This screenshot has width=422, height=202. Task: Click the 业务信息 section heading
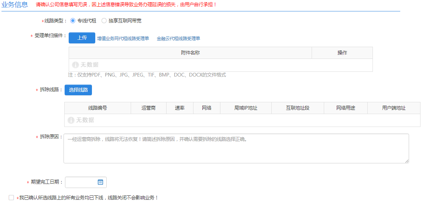[x=15, y=4]
